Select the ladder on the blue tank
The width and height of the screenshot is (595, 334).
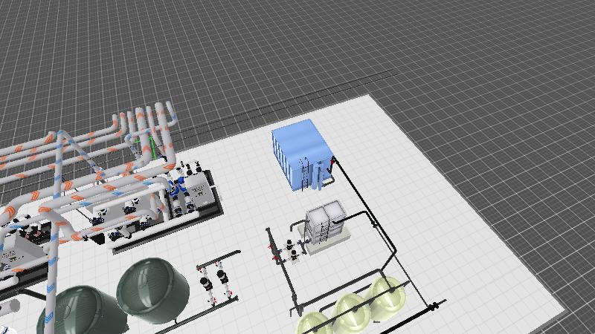click(x=304, y=172)
